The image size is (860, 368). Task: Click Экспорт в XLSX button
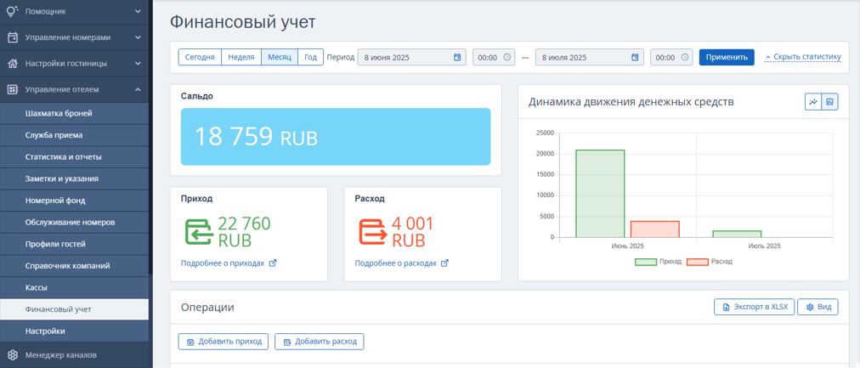tap(754, 307)
